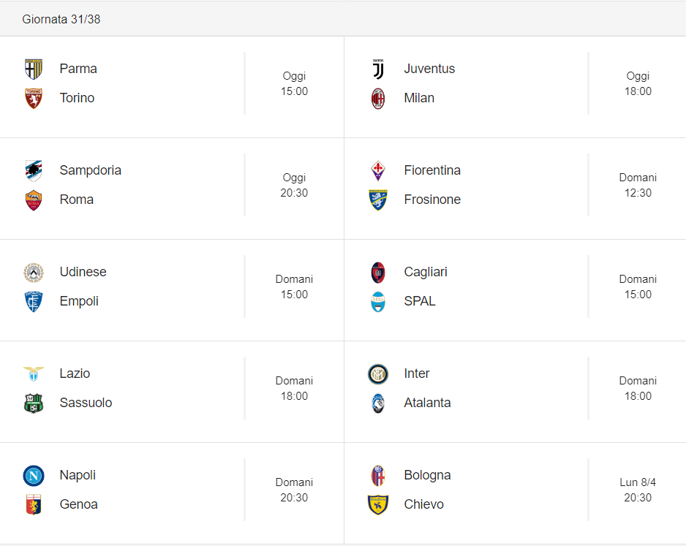Open the Lazio vs Sassuolo match time

[294, 388]
